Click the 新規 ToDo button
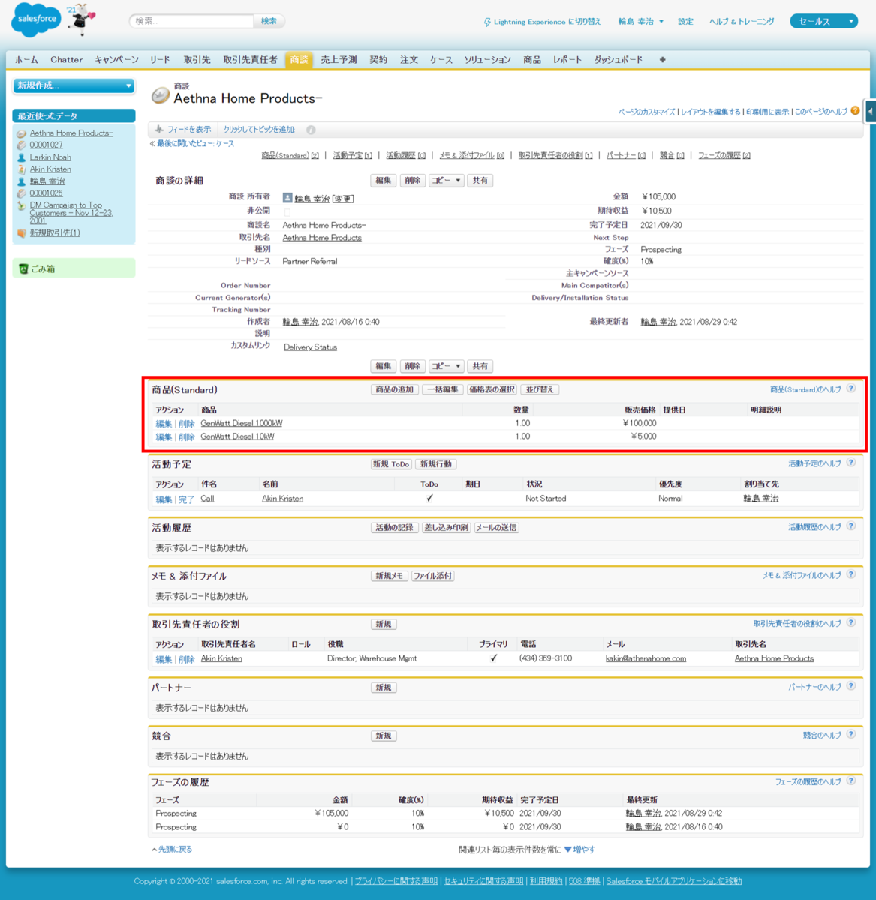This screenshot has height=900, width=876. [391, 464]
